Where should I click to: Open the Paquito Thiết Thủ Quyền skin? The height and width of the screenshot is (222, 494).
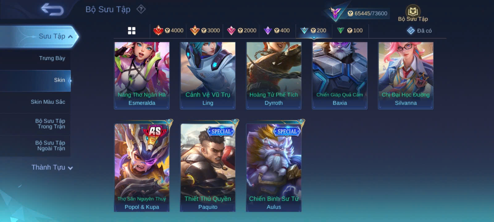click(x=208, y=167)
